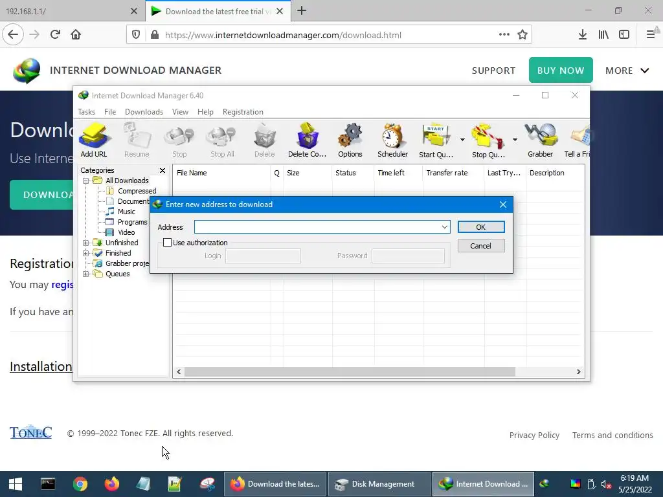Open the File menu

point(110,112)
